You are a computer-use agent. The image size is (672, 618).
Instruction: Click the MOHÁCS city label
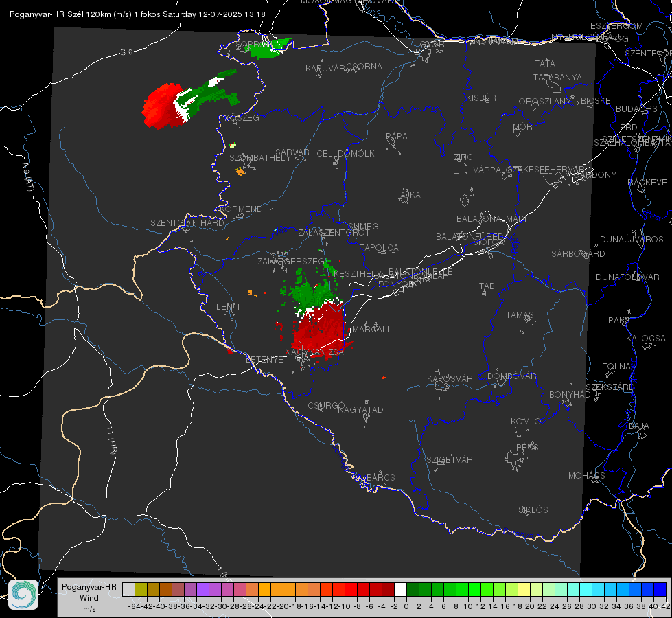[587, 476]
